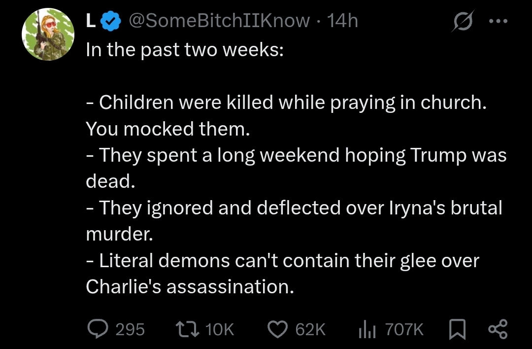Click the 62K likes count
This screenshot has width=532, height=349.
pos(310,329)
